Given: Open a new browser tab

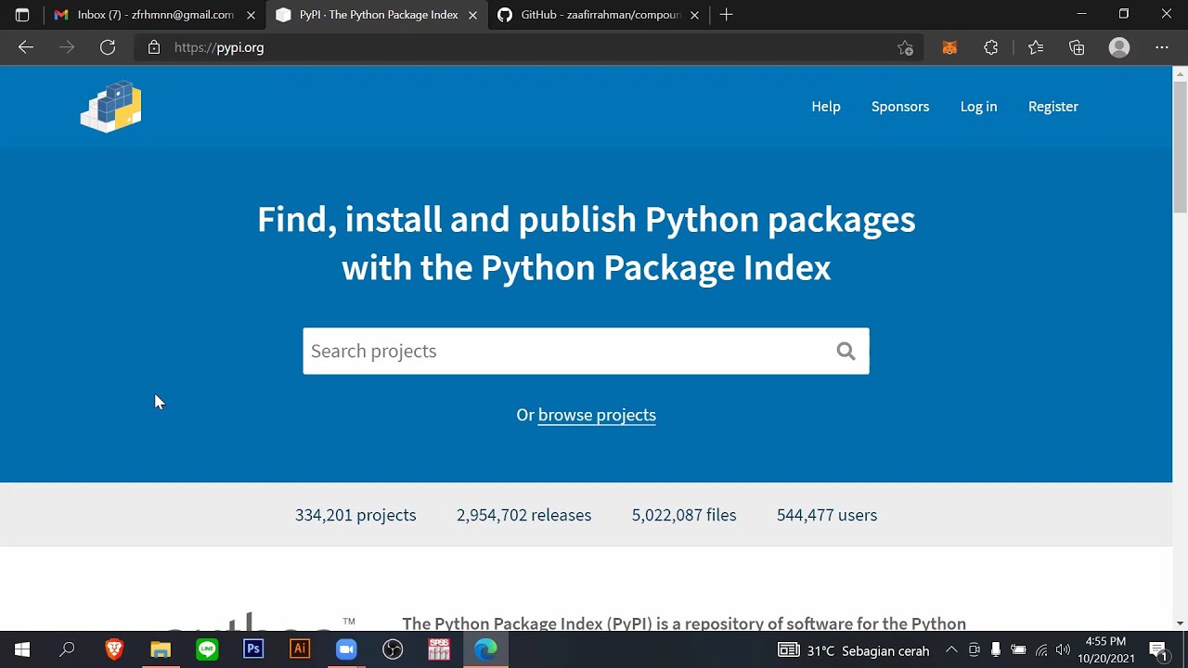Looking at the screenshot, I should [727, 15].
